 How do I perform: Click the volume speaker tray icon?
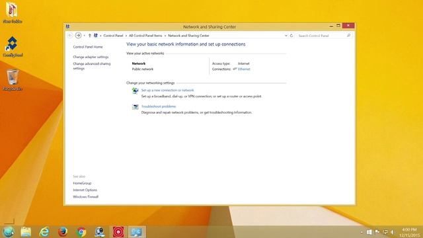click(x=392, y=232)
